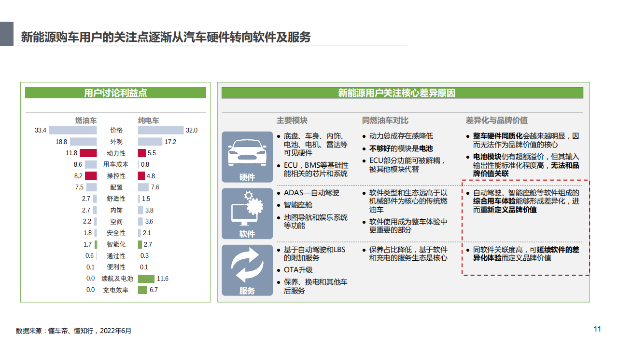Viewport: 618px width, 347px height.
Task: Click the 同燃油车对比 column heading
Action: point(385,120)
